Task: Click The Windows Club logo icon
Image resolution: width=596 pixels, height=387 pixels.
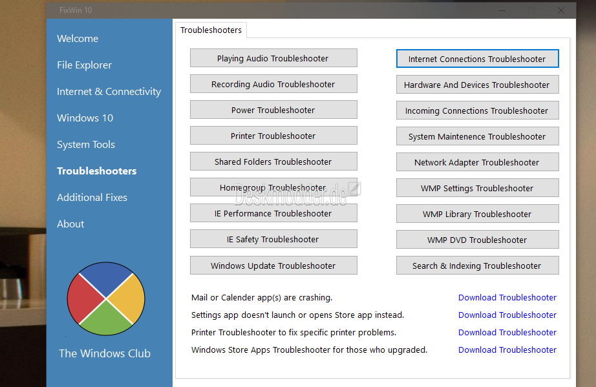Action: click(106, 298)
